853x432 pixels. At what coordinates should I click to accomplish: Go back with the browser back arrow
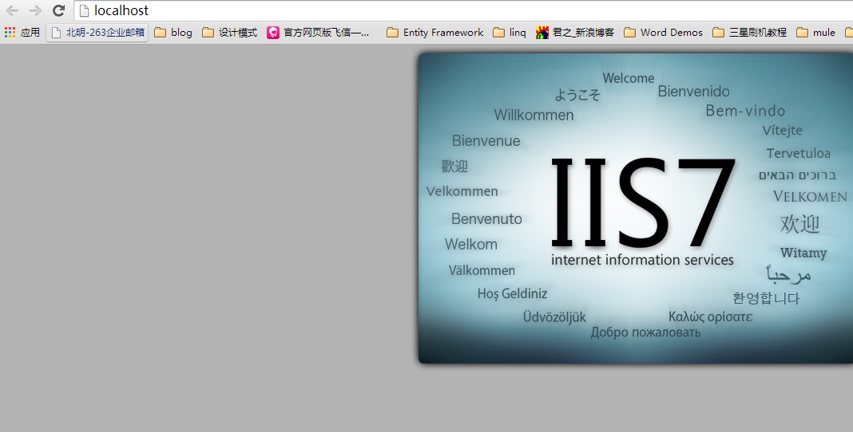[x=12, y=10]
